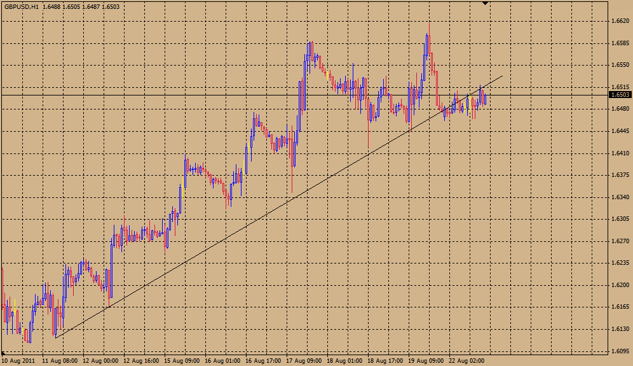Viewport: 633px width, 366px height.
Task: Click the 1.6620 price axis label
Action: click(x=620, y=21)
